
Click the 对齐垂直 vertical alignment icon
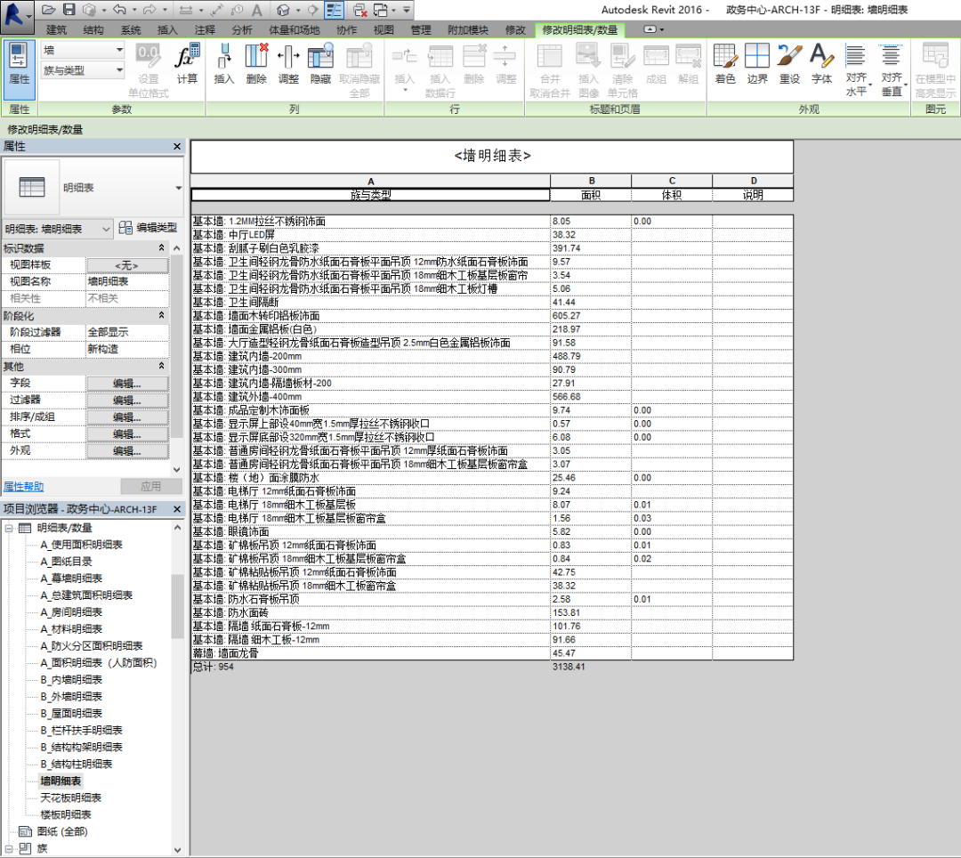click(x=892, y=69)
